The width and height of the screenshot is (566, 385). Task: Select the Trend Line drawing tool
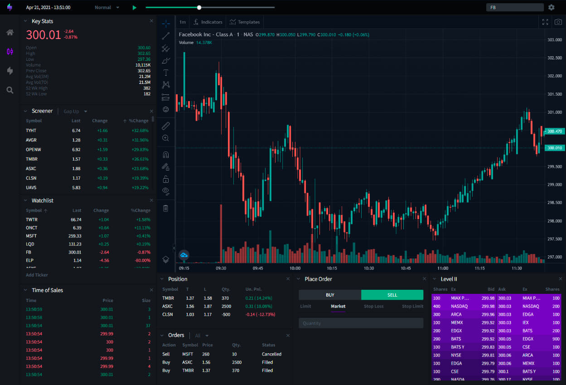(x=165, y=35)
